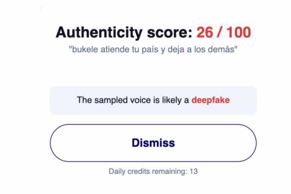Click the Dismiss button
Viewport: 291px width, 194px height.
153,143
